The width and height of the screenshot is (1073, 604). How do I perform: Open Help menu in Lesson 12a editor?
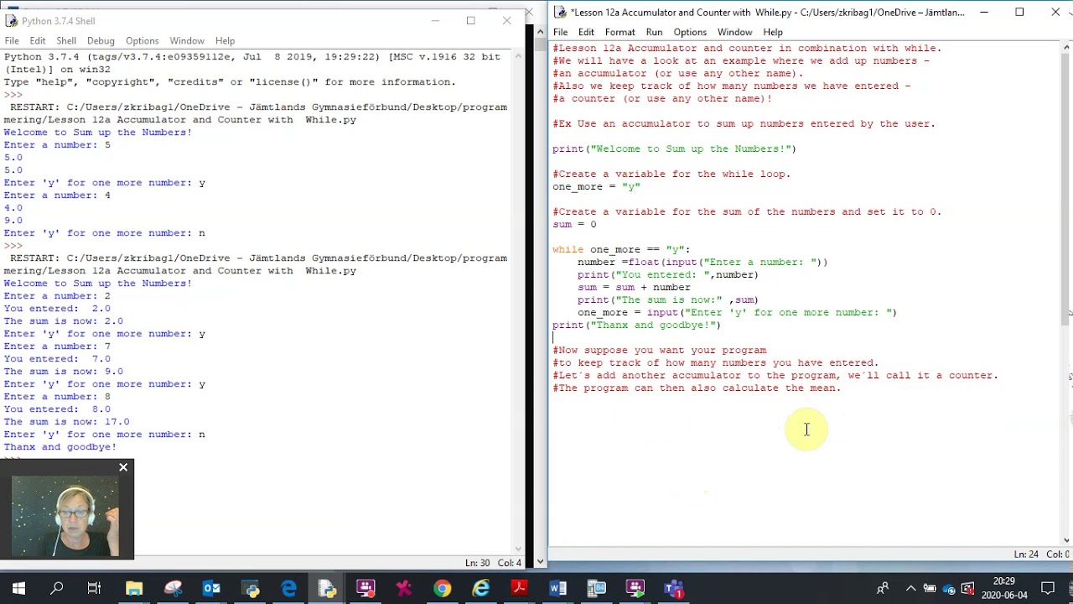tap(773, 32)
